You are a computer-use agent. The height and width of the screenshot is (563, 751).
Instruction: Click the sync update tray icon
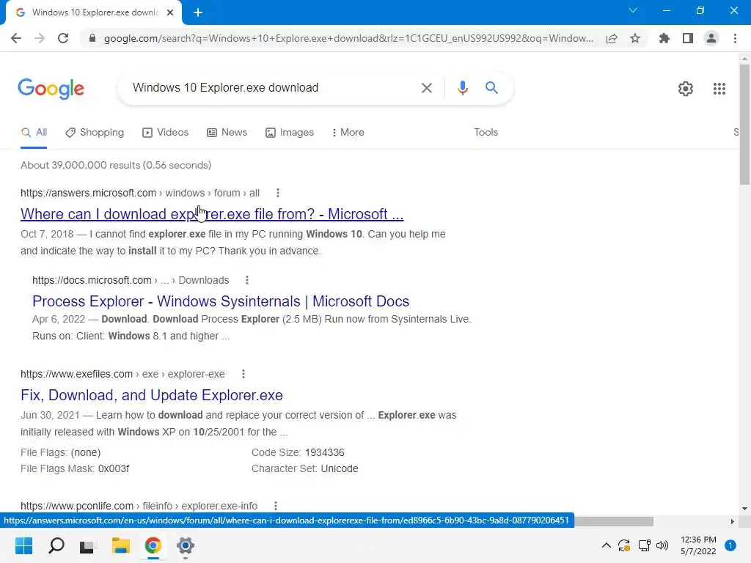pyautogui.click(x=624, y=545)
